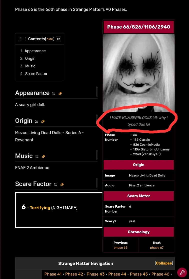Click the edit pencil icon beside Scare Factor
This screenshot has height=279, width=189.
(x=62, y=184)
